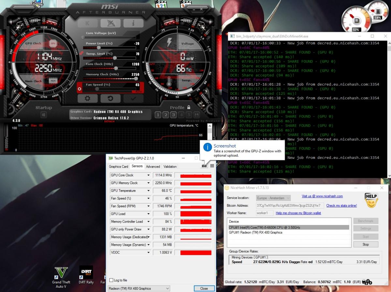The width and height of the screenshot is (391, 292).
Task: Click the Close button in GPU-Z
Action: coord(204,288)
